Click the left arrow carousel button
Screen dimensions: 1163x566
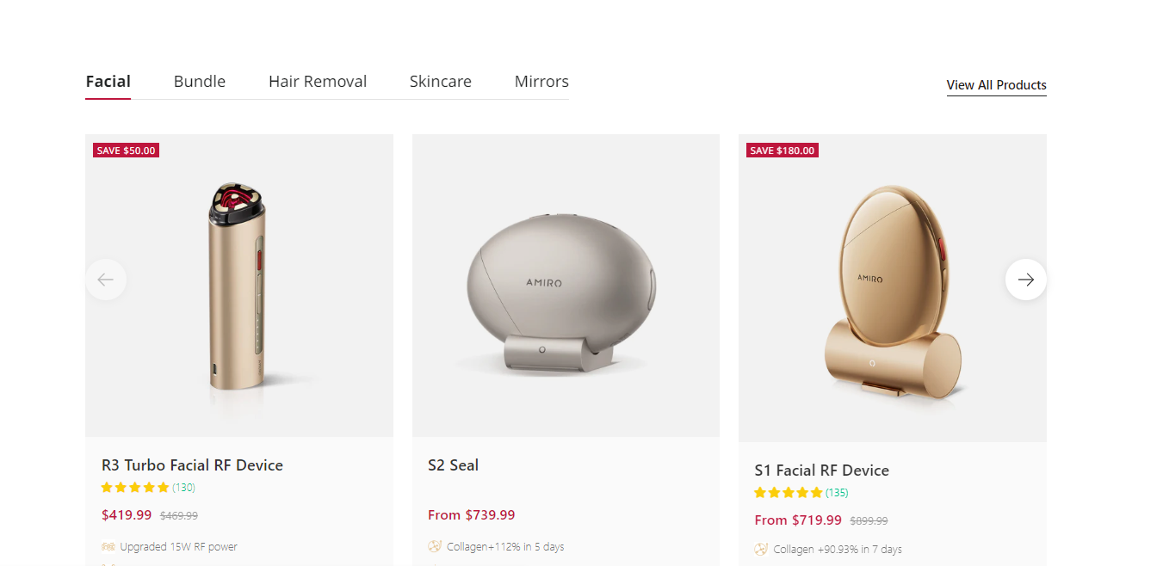coord(106,280)
